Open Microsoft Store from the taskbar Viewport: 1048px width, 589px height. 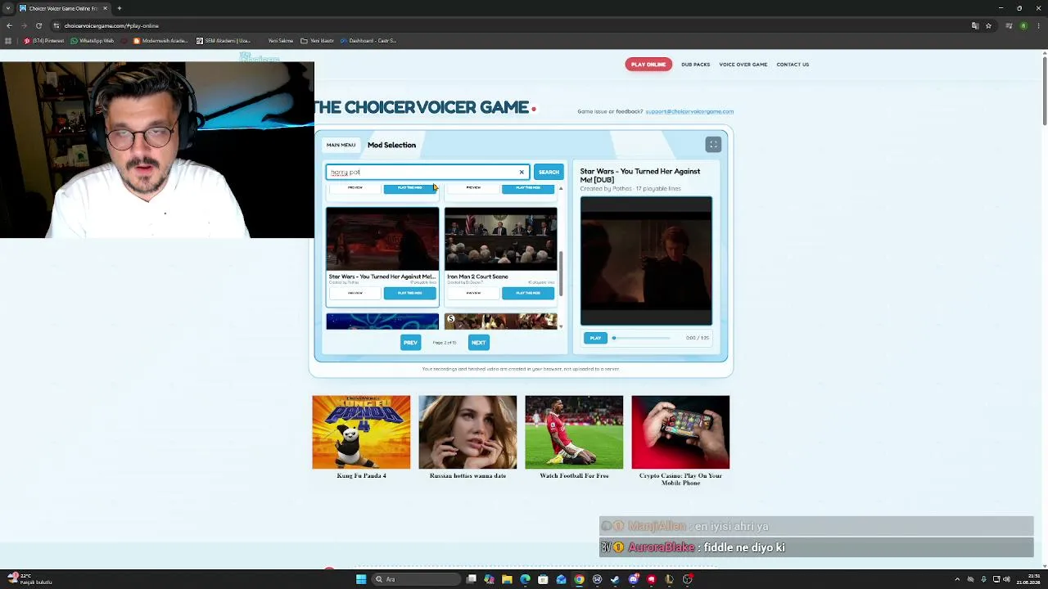coord(543,579)
